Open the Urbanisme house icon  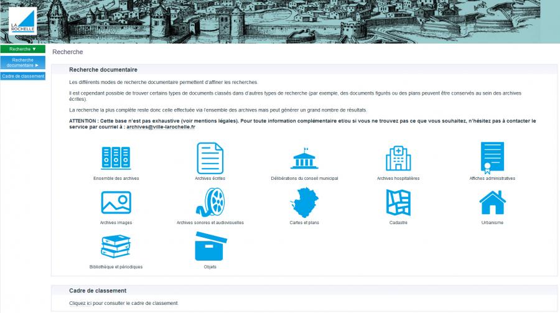coord(492,203)
